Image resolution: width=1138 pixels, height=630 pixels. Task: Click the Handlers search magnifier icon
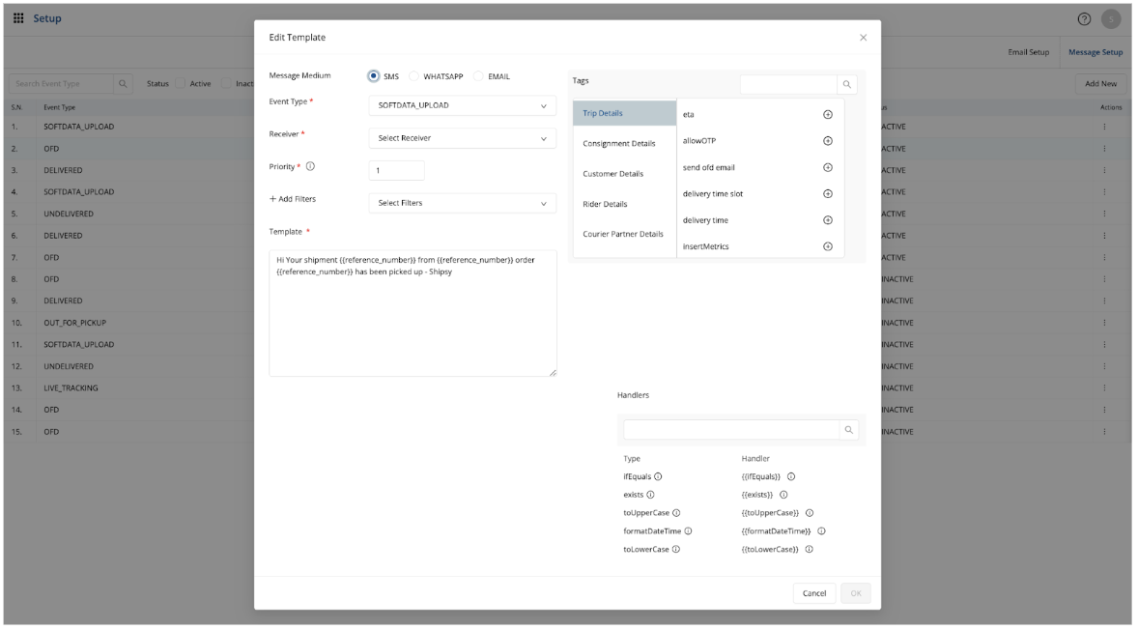coord(848,430)
